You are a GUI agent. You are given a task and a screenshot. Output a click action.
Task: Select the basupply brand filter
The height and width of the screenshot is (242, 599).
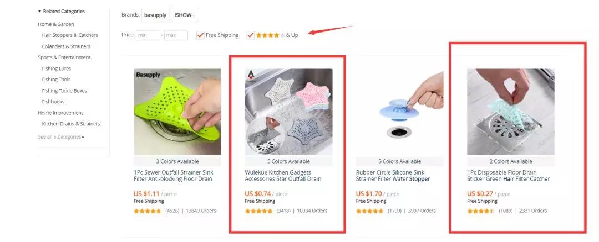(x=155, y=15)
